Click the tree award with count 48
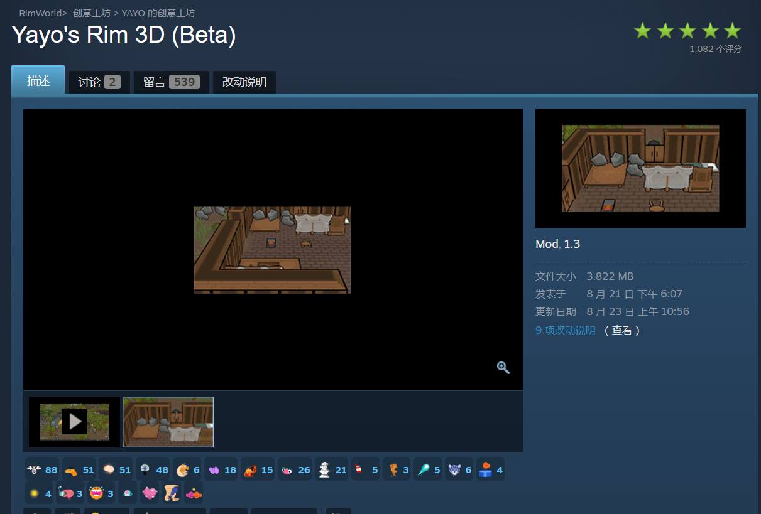The height and width of the screenshot is (514, 761). (153, 469)
